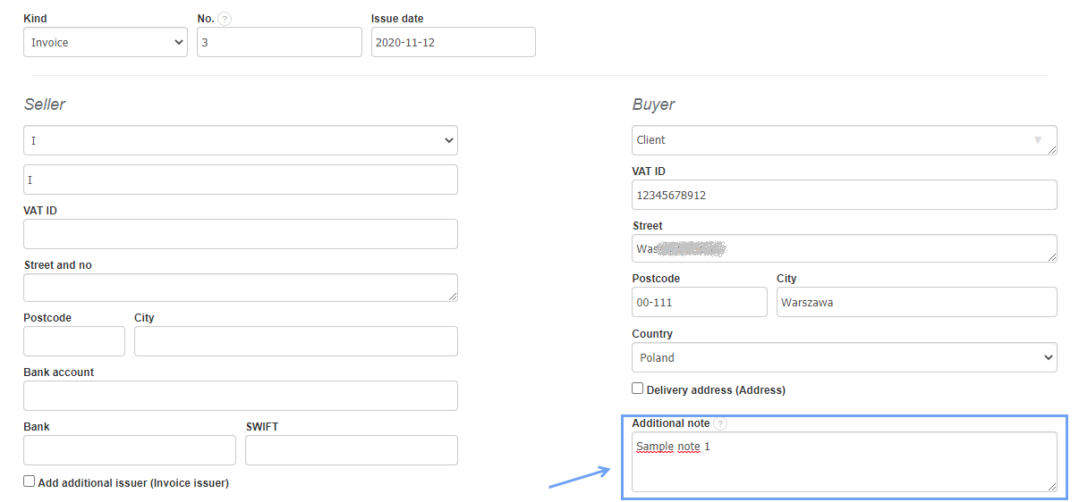
Task: Click the Buyer VAT ID field
Action: [x=845, y=195]
